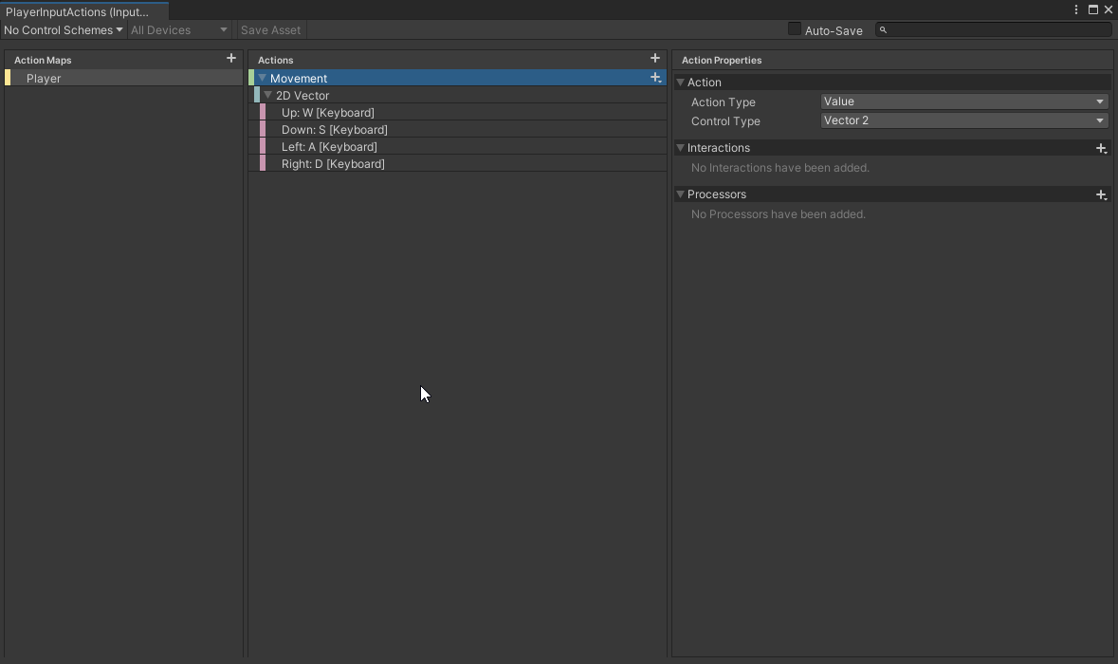This screenshot has width=1118, height=664.
Task: Close the input actions window
Action: (1109, 9)
